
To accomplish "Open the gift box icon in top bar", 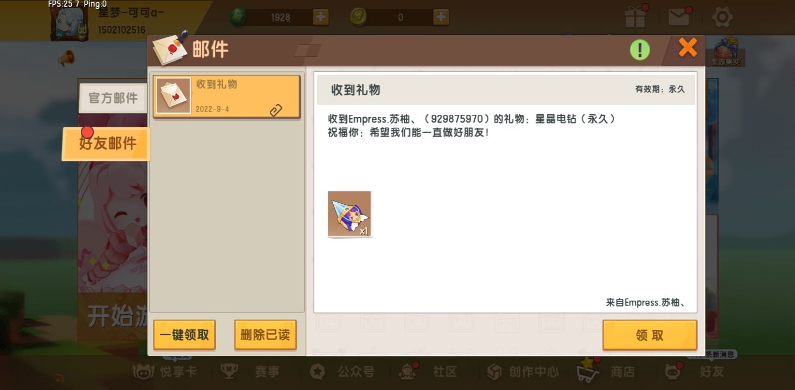I will coord(635,17).
